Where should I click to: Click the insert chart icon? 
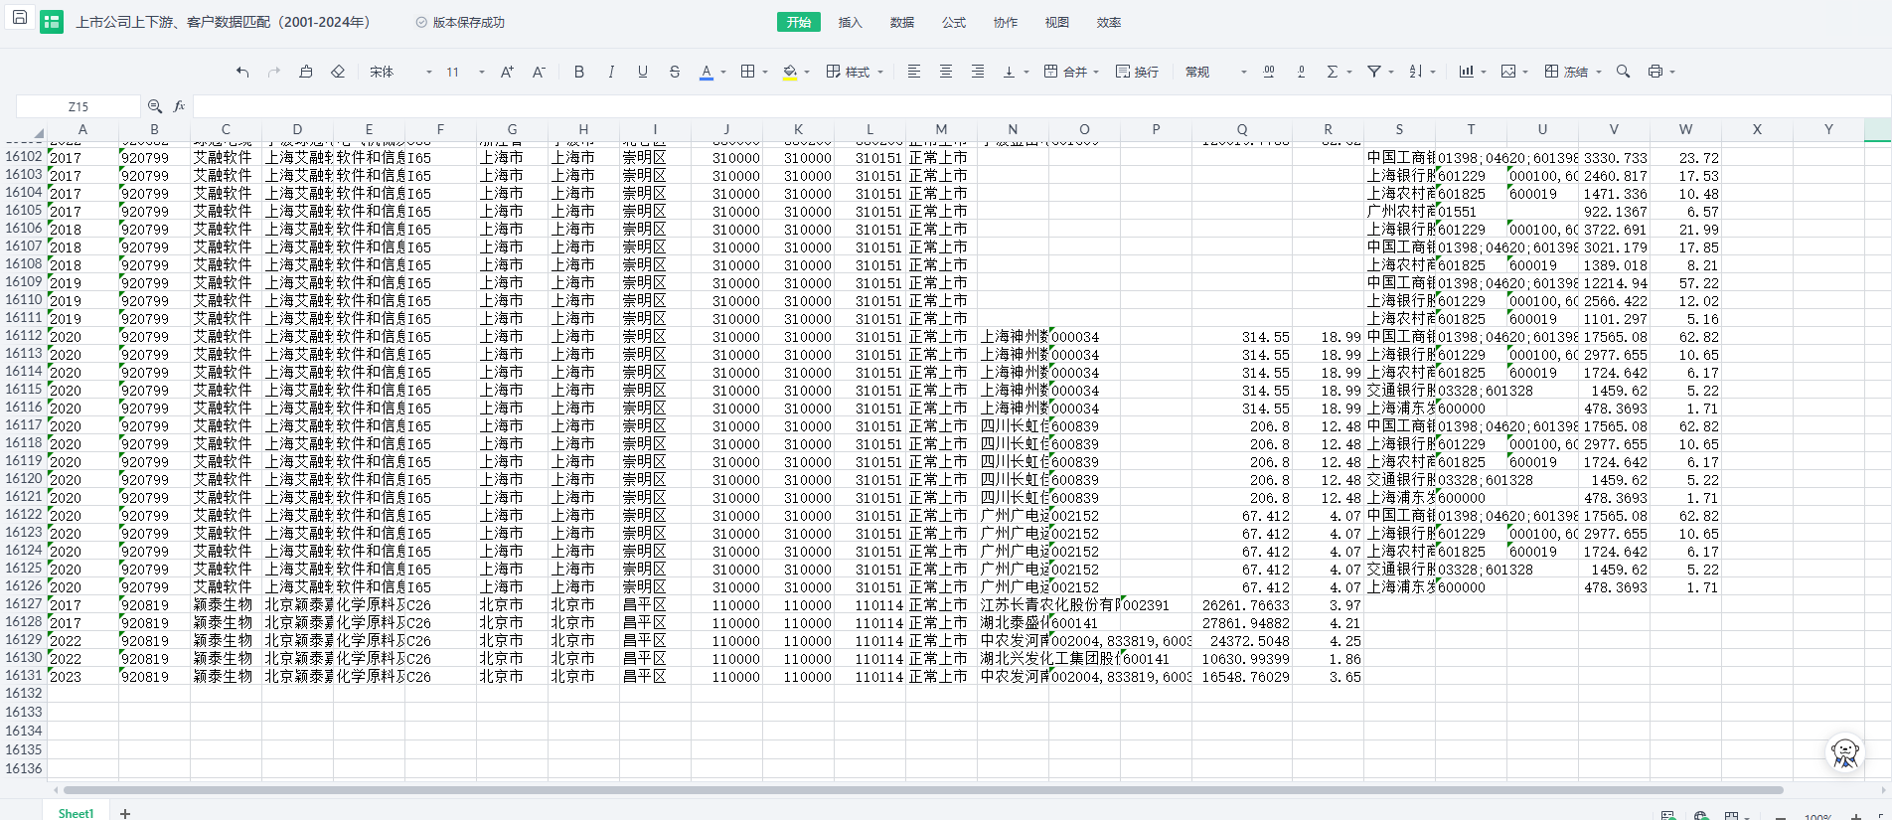click(1466, 72)
